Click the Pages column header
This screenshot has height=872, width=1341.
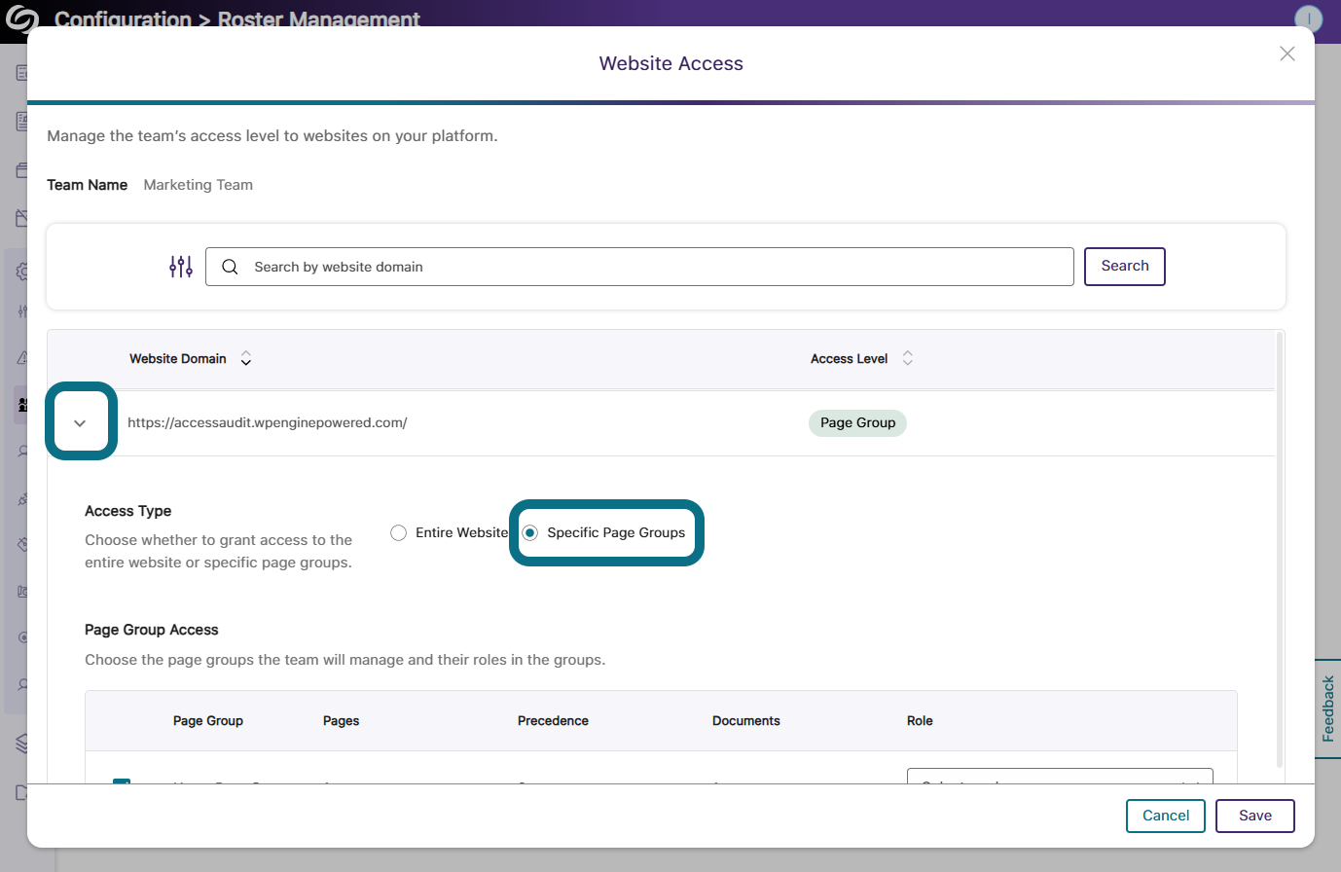point(342,721)
